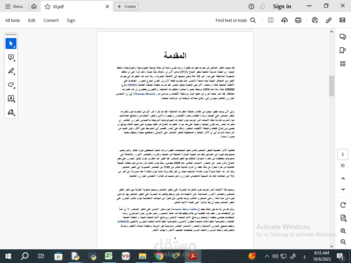The height and width of the screenshot is (263, 351).
Task: Zoom out with the minus magnifier
Action: (x=343, y=242)
